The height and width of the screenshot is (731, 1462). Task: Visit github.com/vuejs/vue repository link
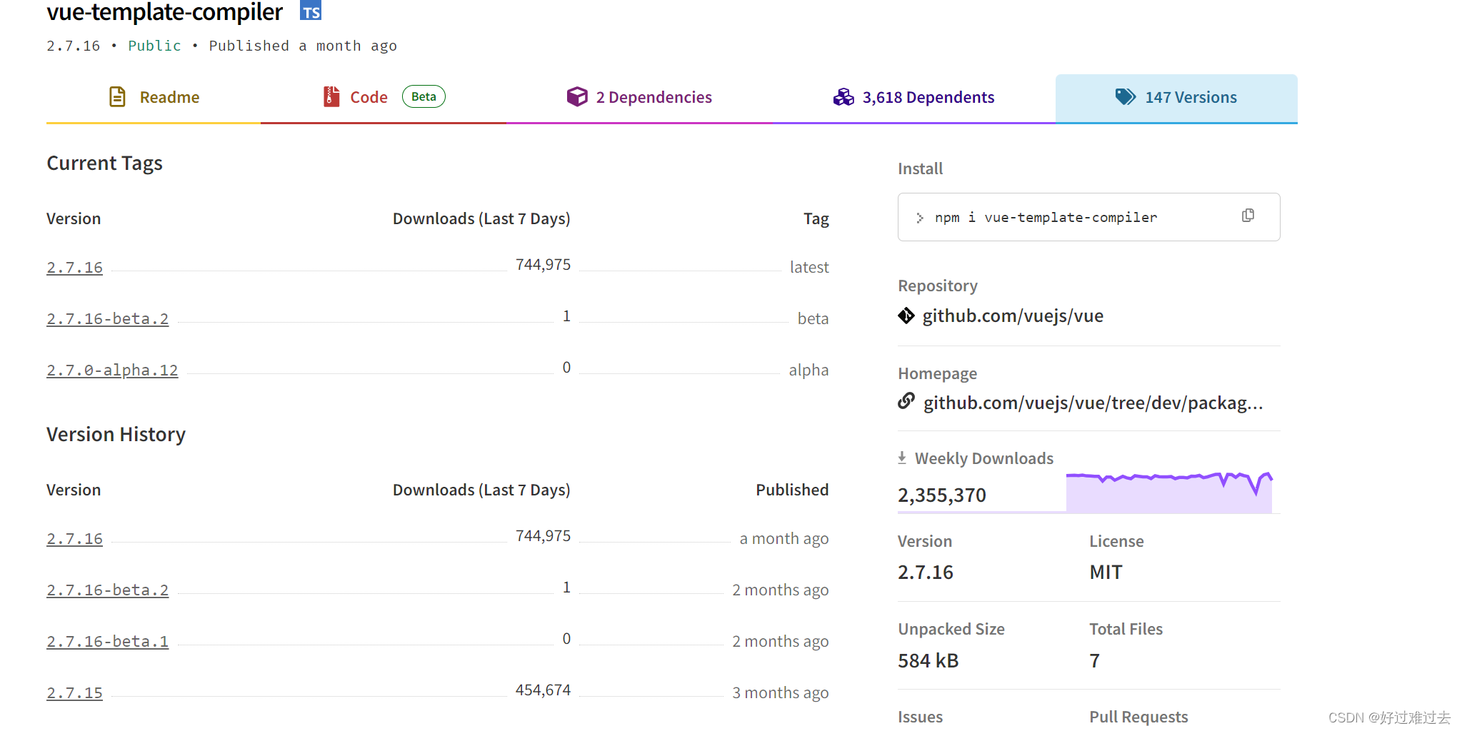click(x=1013, y=315)
